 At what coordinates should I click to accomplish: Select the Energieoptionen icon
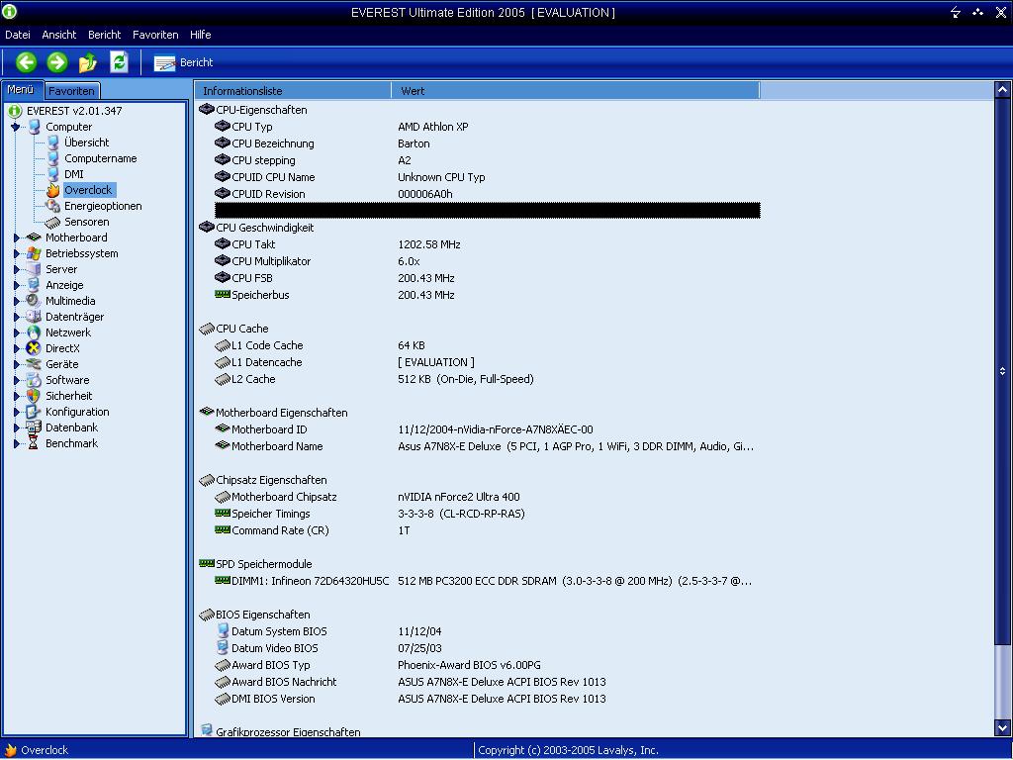tap(53, 206)
